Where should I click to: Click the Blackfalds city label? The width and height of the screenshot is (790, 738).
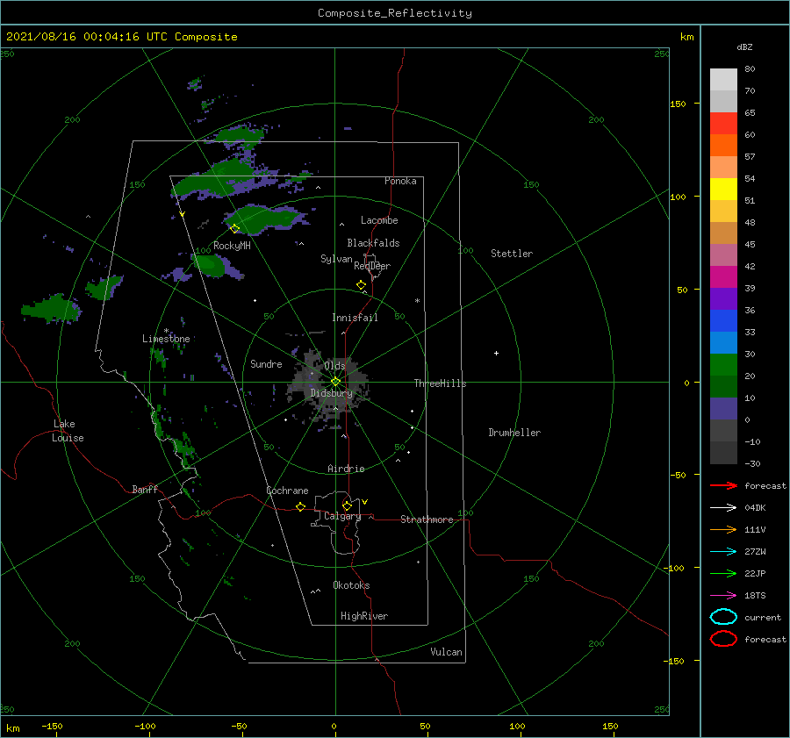(373, 243)
